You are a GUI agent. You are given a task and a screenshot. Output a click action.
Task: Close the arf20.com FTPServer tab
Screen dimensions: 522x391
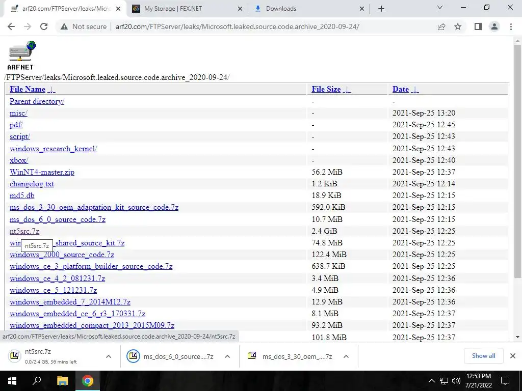tap(118, 9)
